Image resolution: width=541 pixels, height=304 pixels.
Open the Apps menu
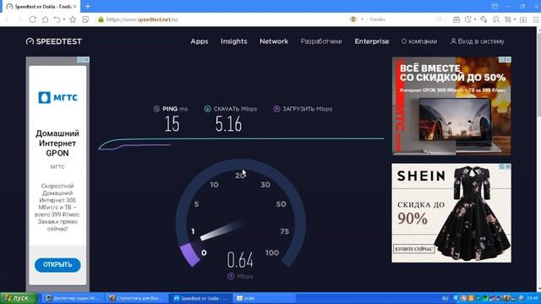pyautogui.click(x=199, y=41)
